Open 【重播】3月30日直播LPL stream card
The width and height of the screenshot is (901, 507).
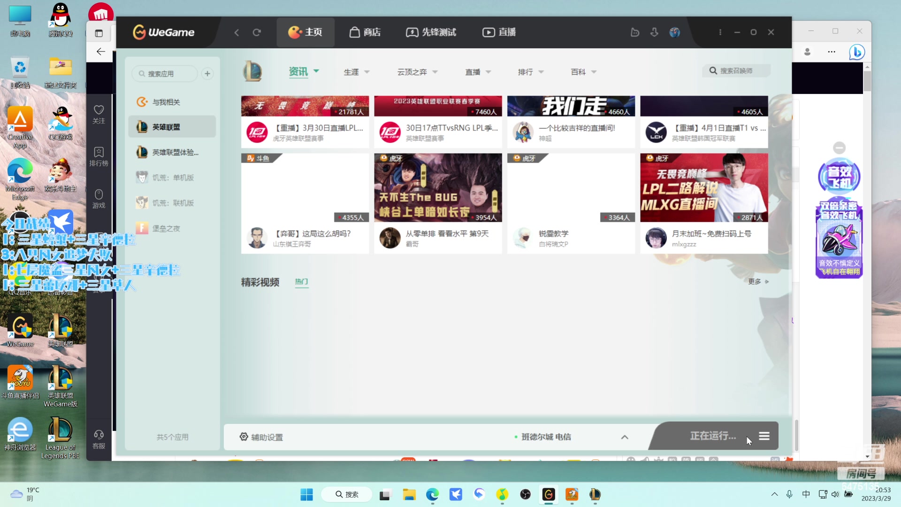point(305,122)
